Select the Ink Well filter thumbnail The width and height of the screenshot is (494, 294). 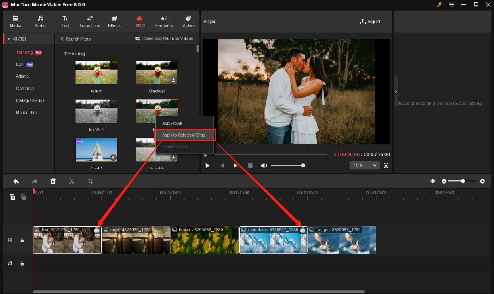coord(96,111)
